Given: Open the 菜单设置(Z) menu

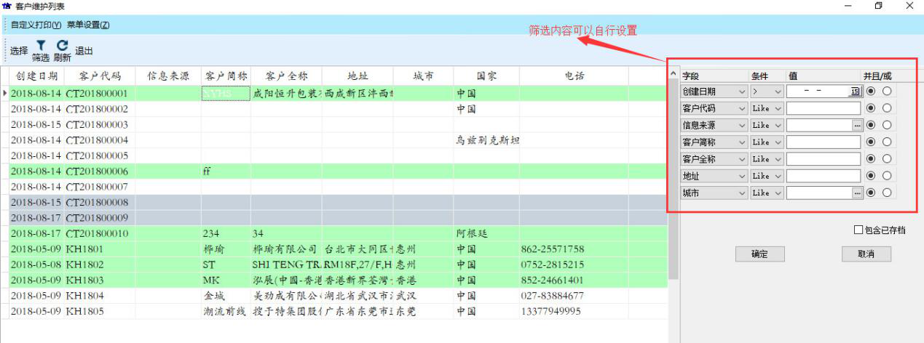Looking at the screenshot, I should 88,25.
